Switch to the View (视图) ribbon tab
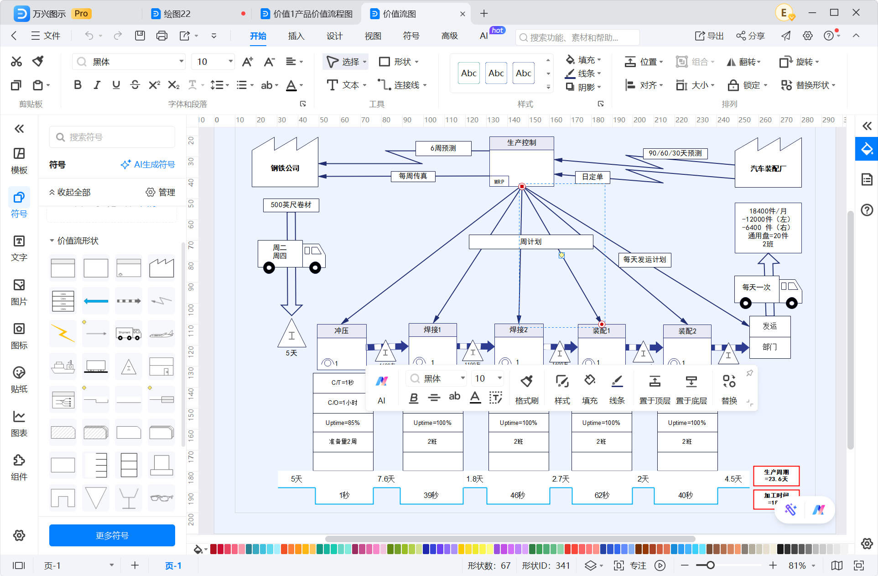The width and height of the screenshot is (878, 576). [x=373, y=36]
